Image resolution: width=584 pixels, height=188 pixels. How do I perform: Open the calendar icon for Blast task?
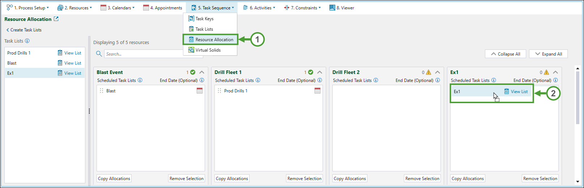[x=200, y=91]
